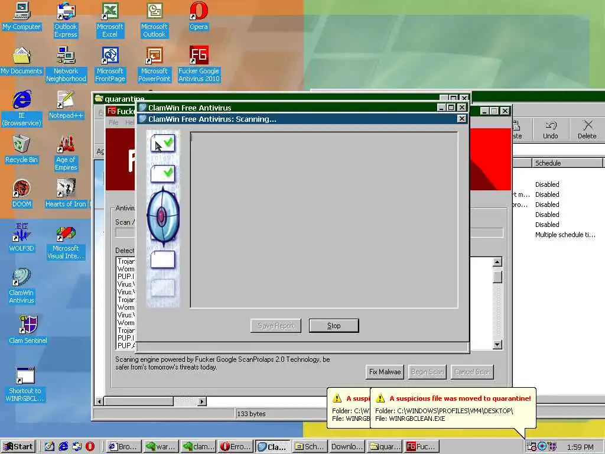Click the Fix Malwae button
Image resolution: width=605 pixels, height=454 pixels.
[x=385, y=372]
